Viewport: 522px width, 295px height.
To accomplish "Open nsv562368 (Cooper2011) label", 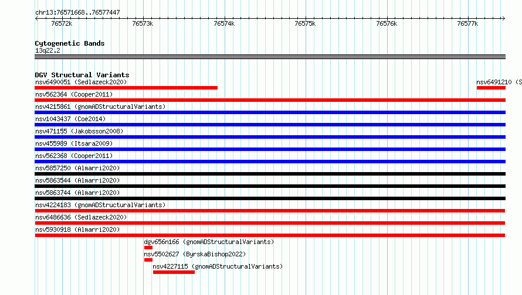I will [x=74, y=156].
